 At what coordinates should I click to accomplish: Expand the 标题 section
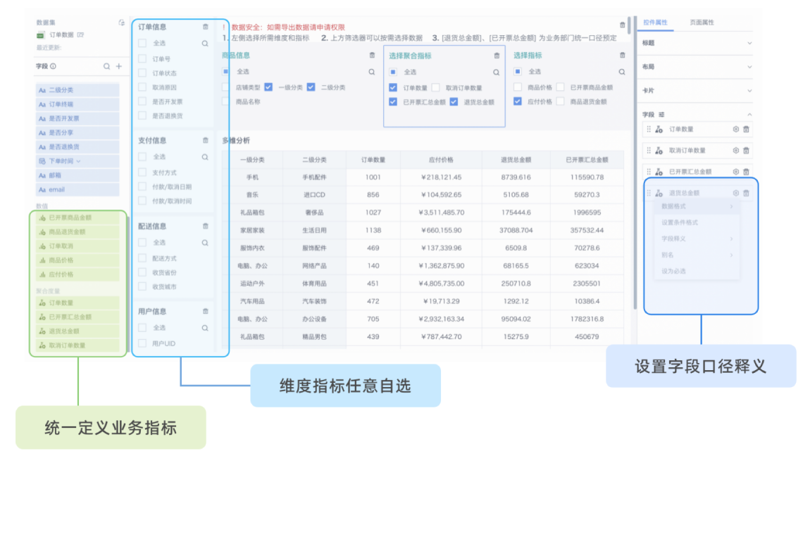click(x=749, y=43)
